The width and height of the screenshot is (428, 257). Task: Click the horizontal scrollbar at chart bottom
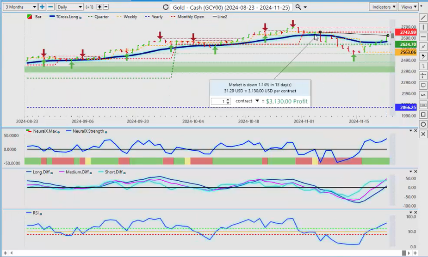[x=208, y=253]
